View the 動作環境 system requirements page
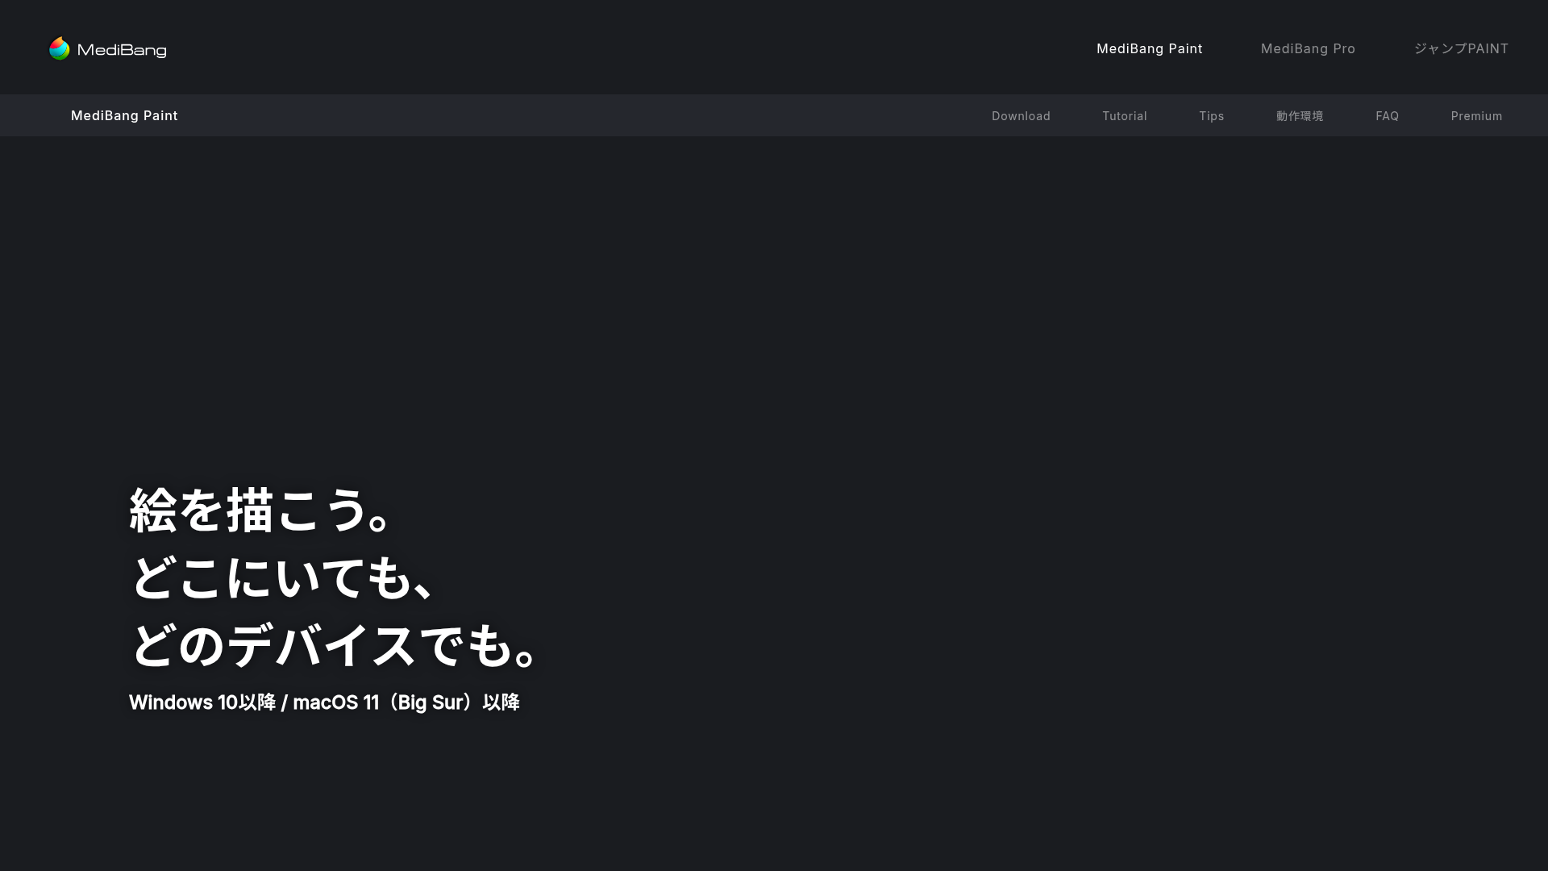 click(x=1300, y=115)
